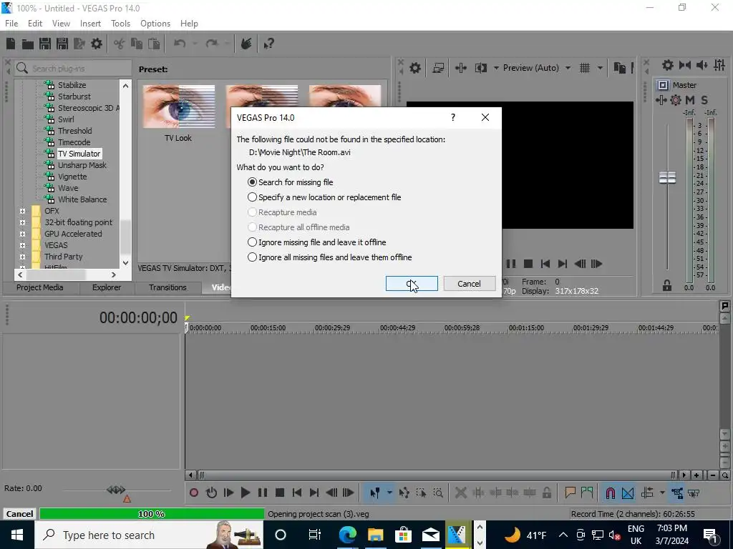This screenshot has height=549, width=733.
Task: Click the Paste clipboard icon
Action: coord(154,44)
